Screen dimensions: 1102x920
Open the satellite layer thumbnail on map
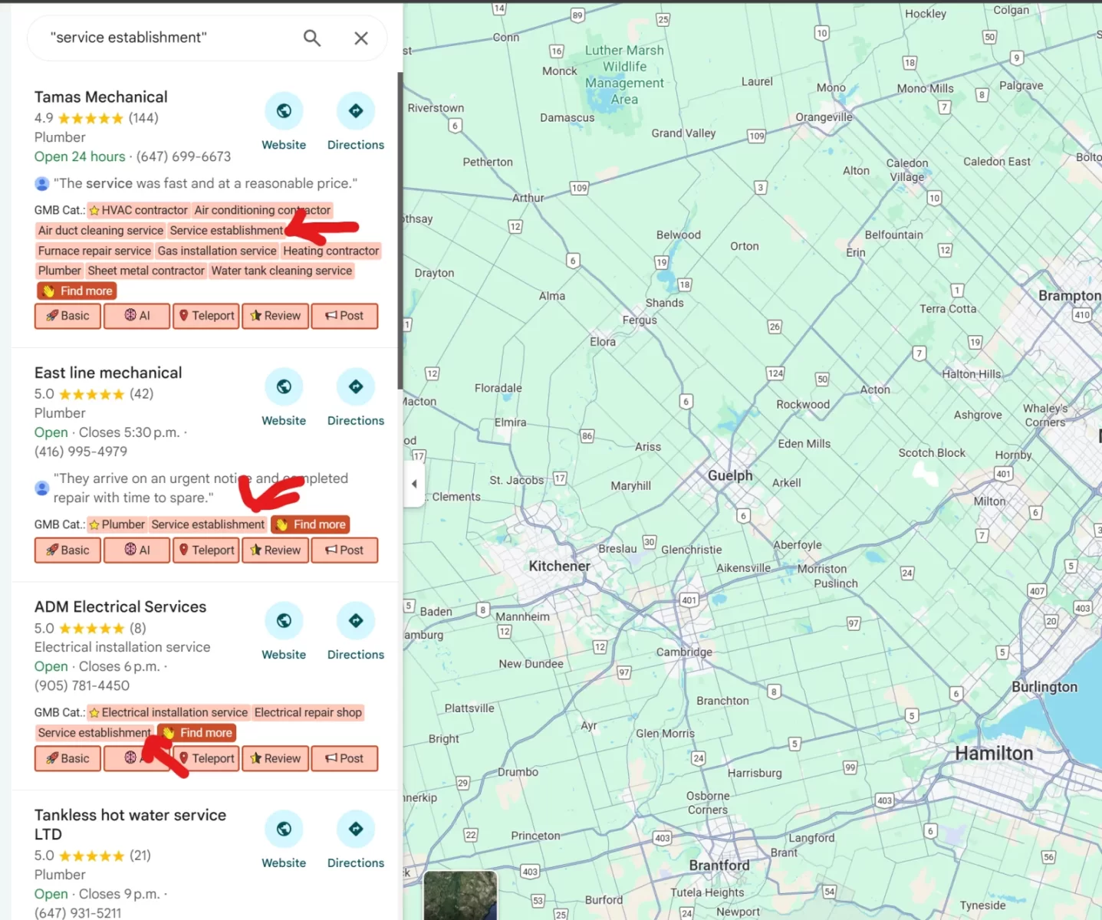[460, 895]
